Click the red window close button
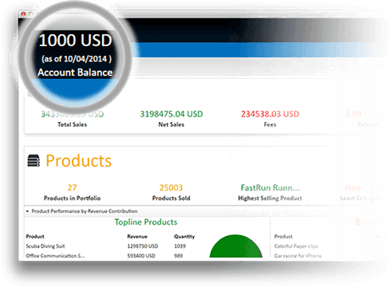 (23, 14)
